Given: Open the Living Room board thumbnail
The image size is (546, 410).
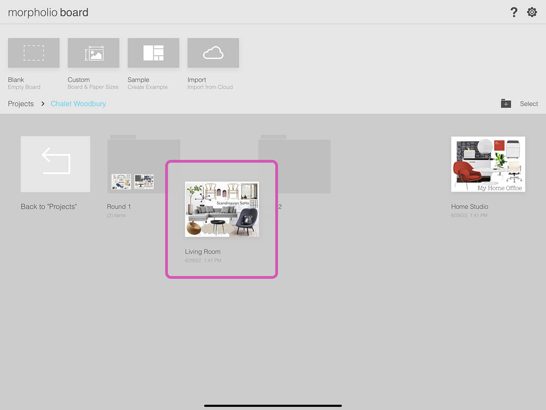Looking at the screenshot, I should [222, 209].
